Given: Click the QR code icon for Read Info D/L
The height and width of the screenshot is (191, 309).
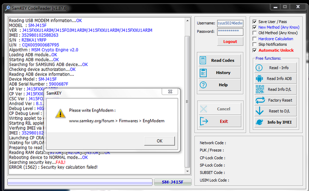Looking at the screenshot, I should tap(260, 89).
